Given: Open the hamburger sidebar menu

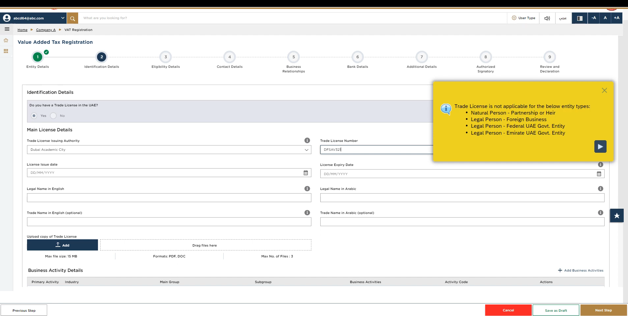Looking at the screenshot, I should (x=7, y=29).
